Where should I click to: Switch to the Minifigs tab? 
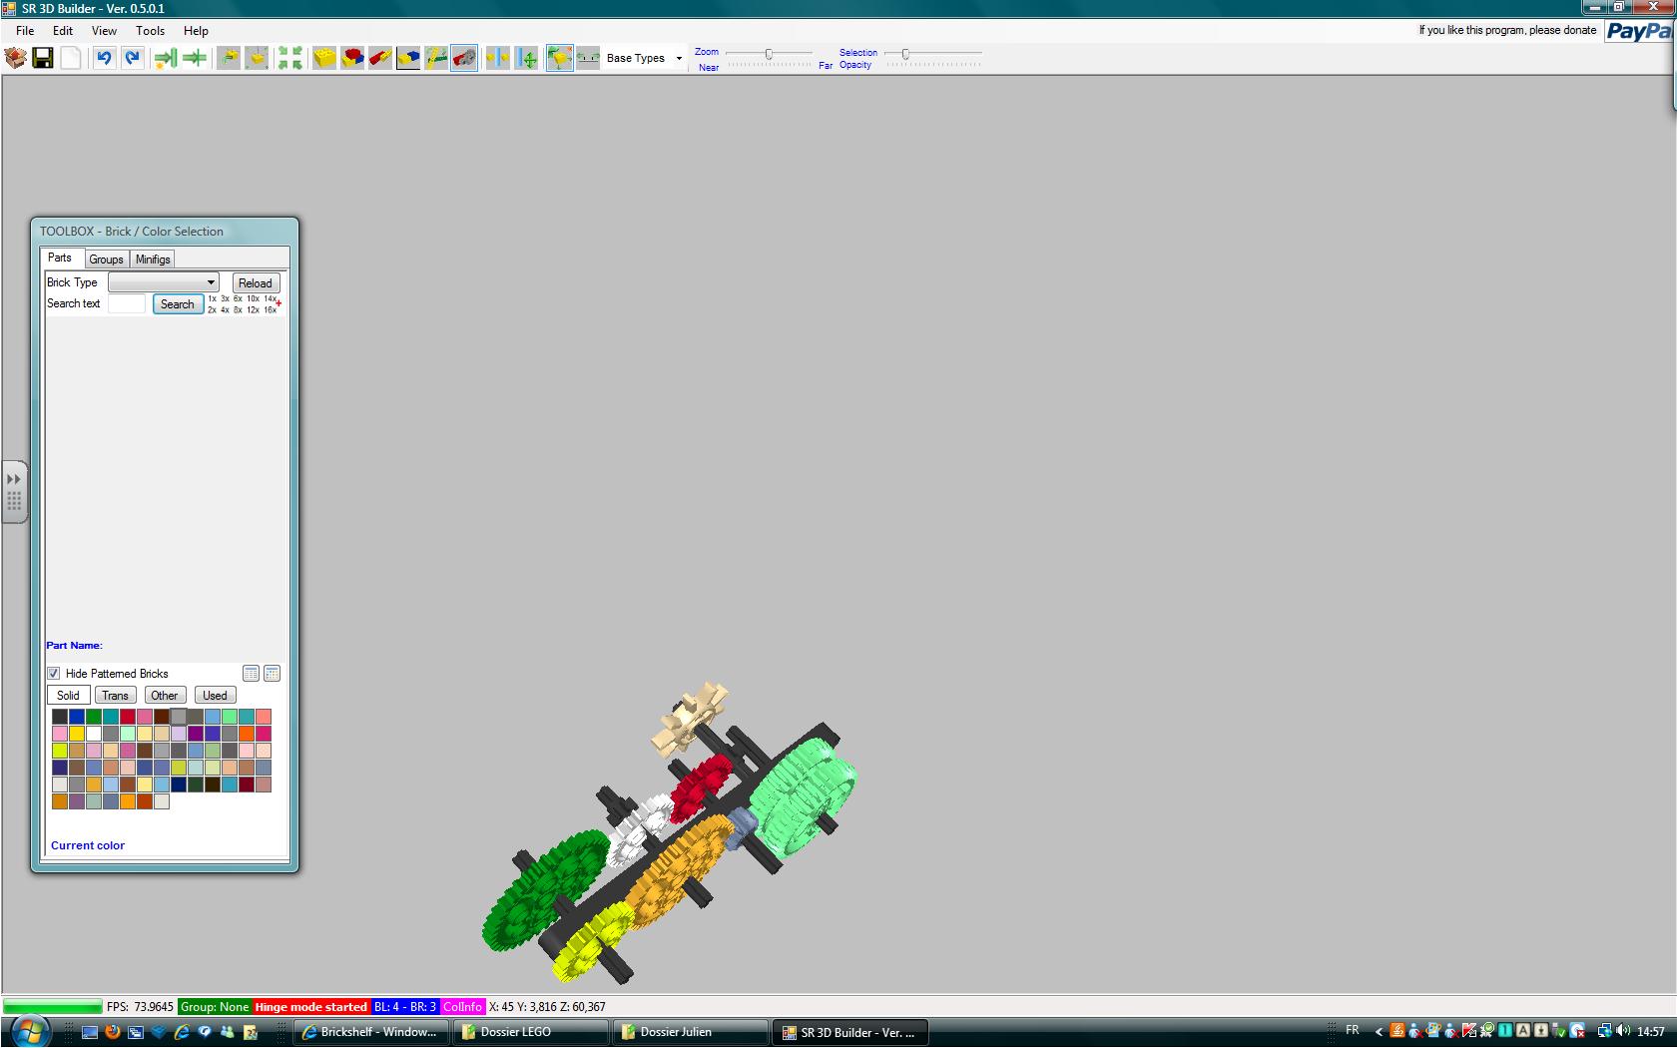[x=153, y=260]
